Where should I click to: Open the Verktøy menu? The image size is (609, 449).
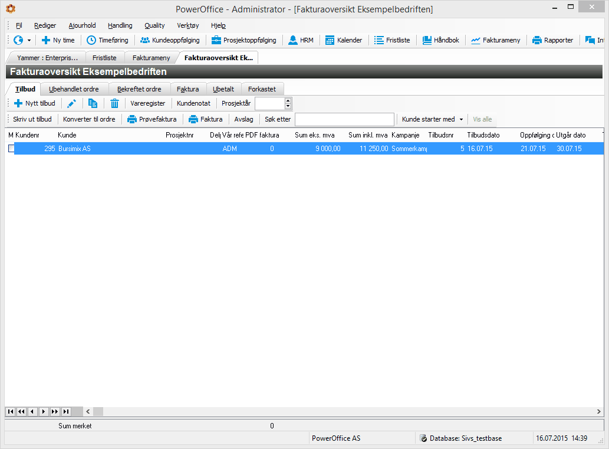pyautogui.click(x=188, y=25)
